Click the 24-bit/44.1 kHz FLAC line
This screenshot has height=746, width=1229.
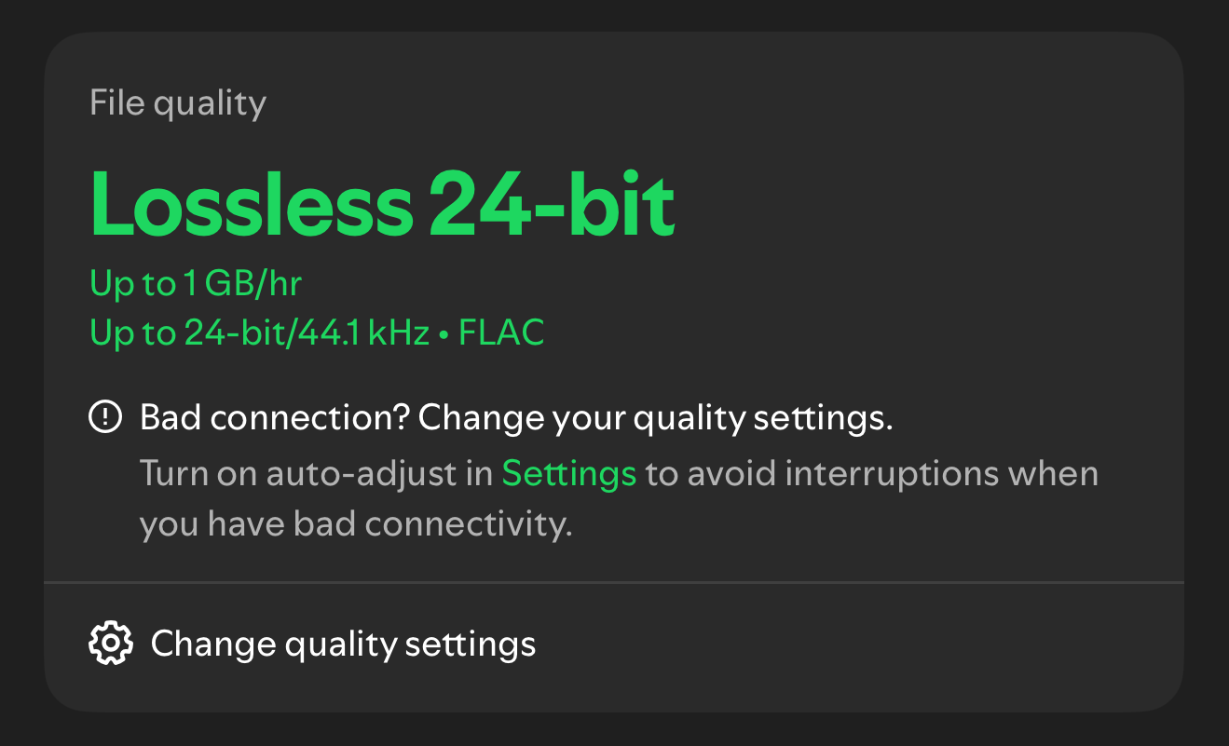(x=317, y=332)
